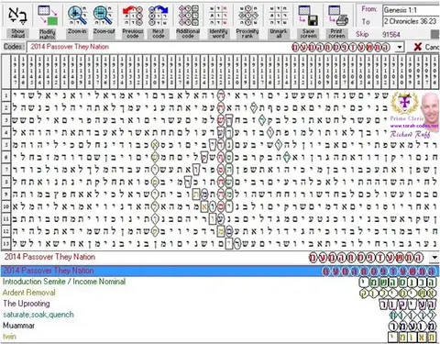Open the lower code list dropdown arrow

click(x=434, y=257)
